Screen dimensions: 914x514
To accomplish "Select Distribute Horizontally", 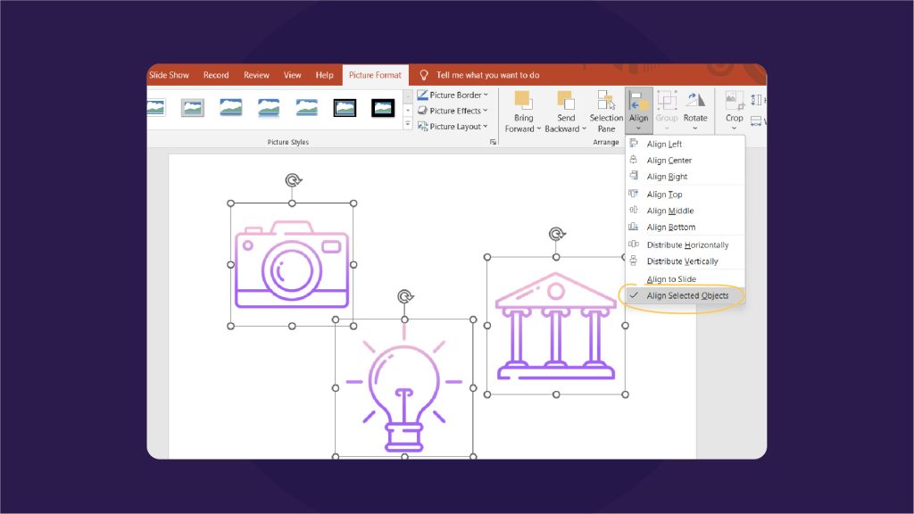I will 685,245.
